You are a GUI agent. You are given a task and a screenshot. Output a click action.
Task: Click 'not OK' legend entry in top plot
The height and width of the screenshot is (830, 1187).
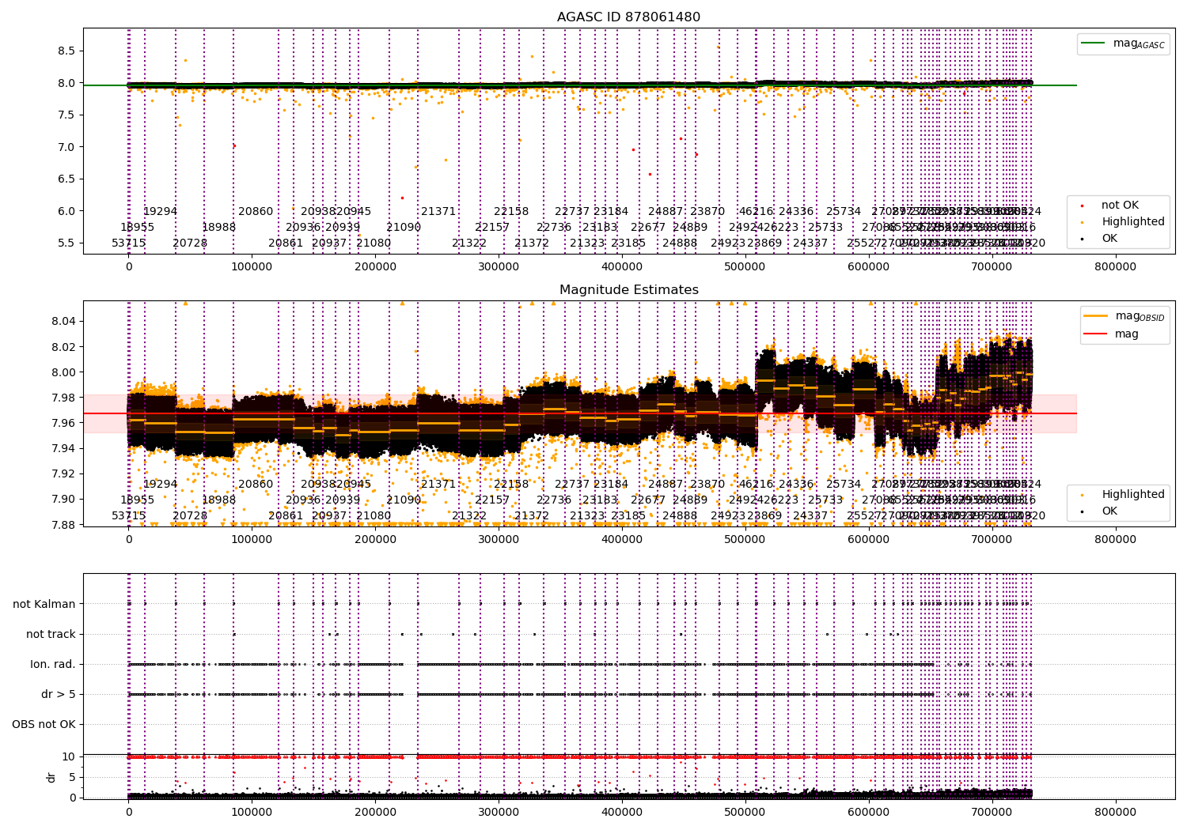pyautogui.click(x=1120, y=206)
